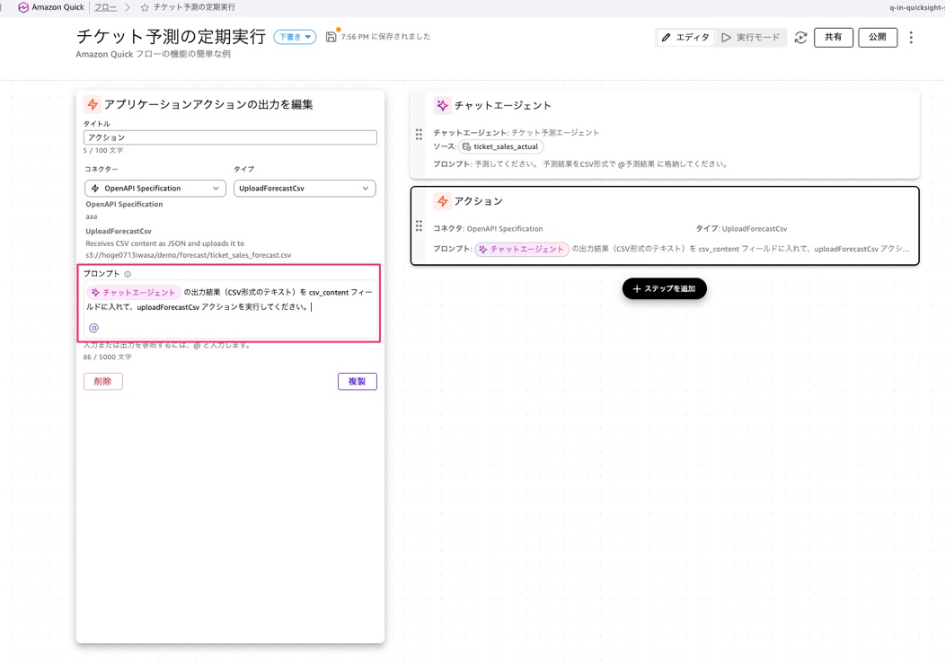
Task: Click the チャットエージェント card sparkle icon
Action: point(442,105)
